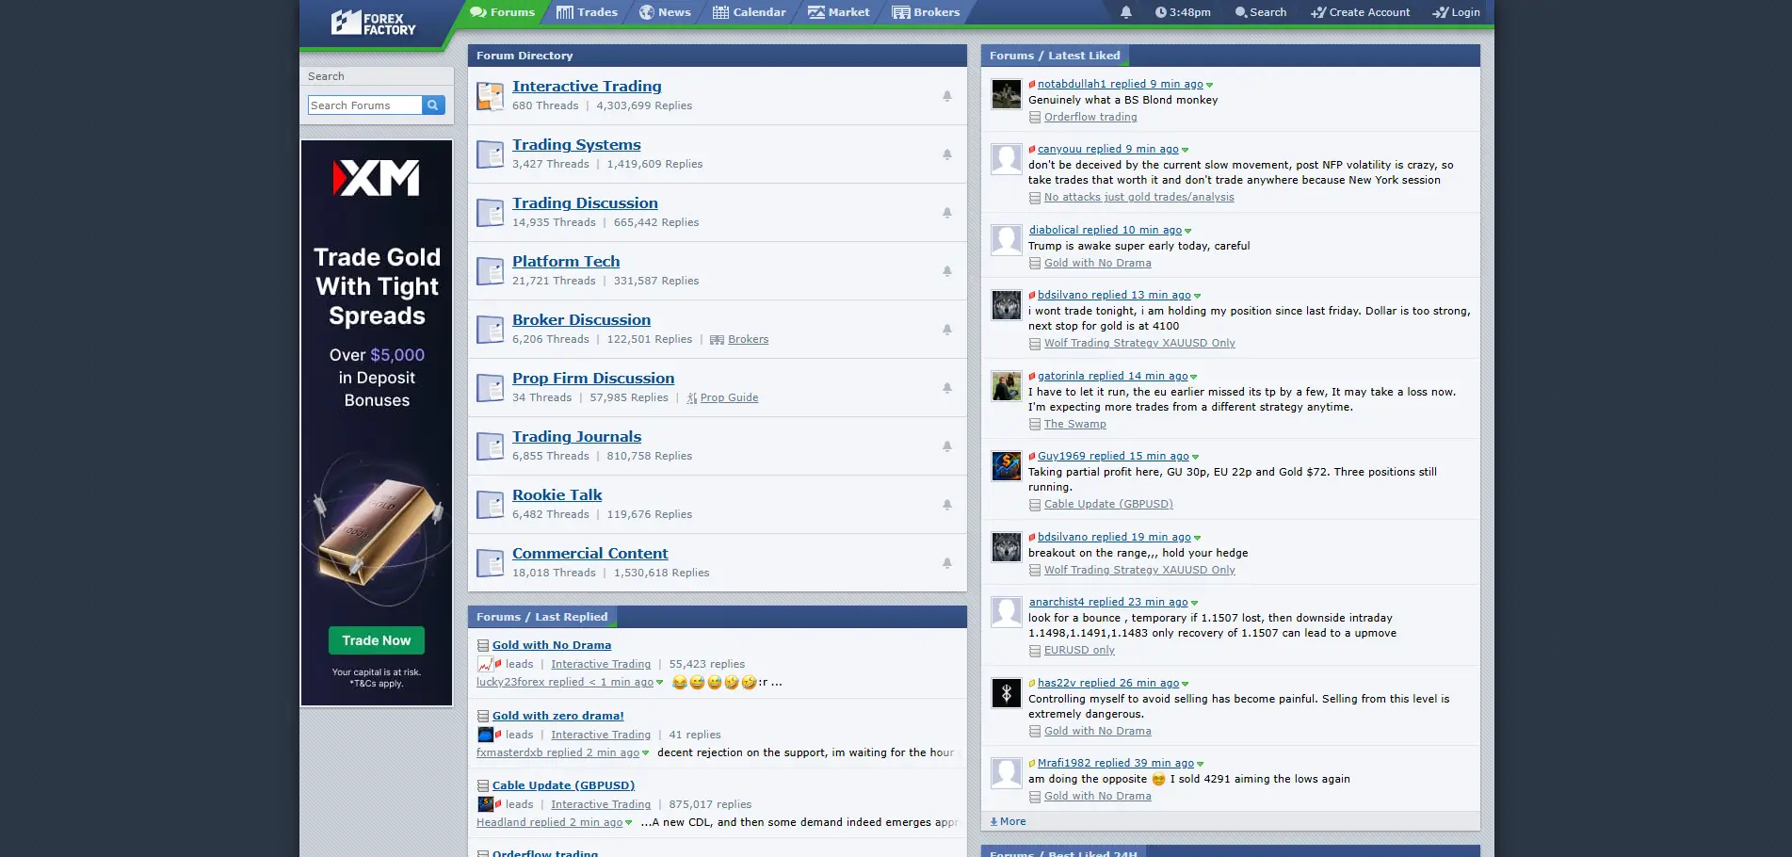Click the time display 3:48pm
This screenshot has width=1792, height=857.
(x=1183, y=12)
